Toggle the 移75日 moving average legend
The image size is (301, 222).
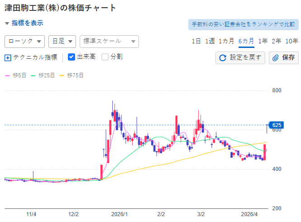(72, 76)
